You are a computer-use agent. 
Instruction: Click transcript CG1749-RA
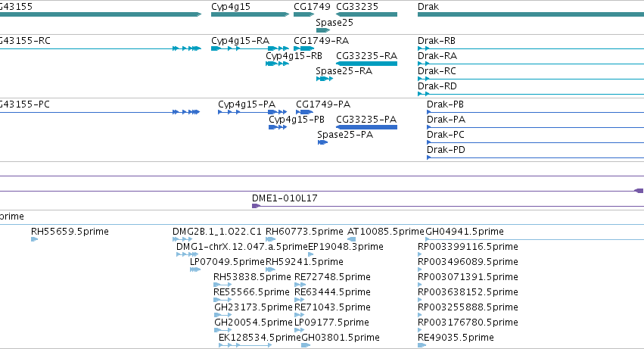tap(304, 48)
